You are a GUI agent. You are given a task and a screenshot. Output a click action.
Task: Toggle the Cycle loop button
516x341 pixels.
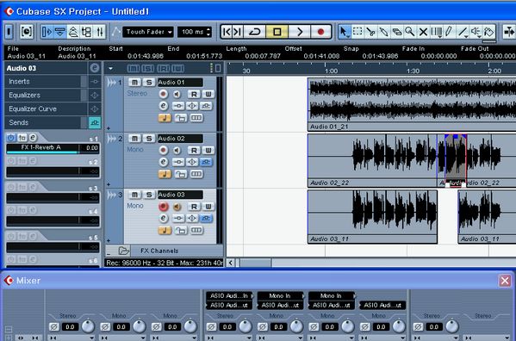[x=255, y=32]
